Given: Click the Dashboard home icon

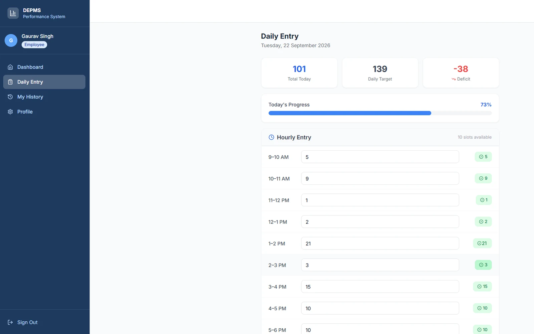Looking at the screenshot, I should 10,67.
